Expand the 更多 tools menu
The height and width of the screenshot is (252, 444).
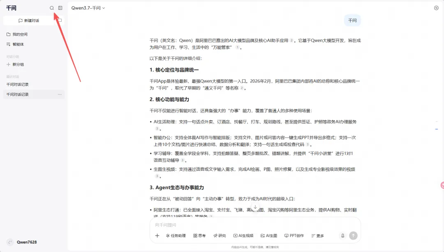pyautogui.click(x=317, y=236)
